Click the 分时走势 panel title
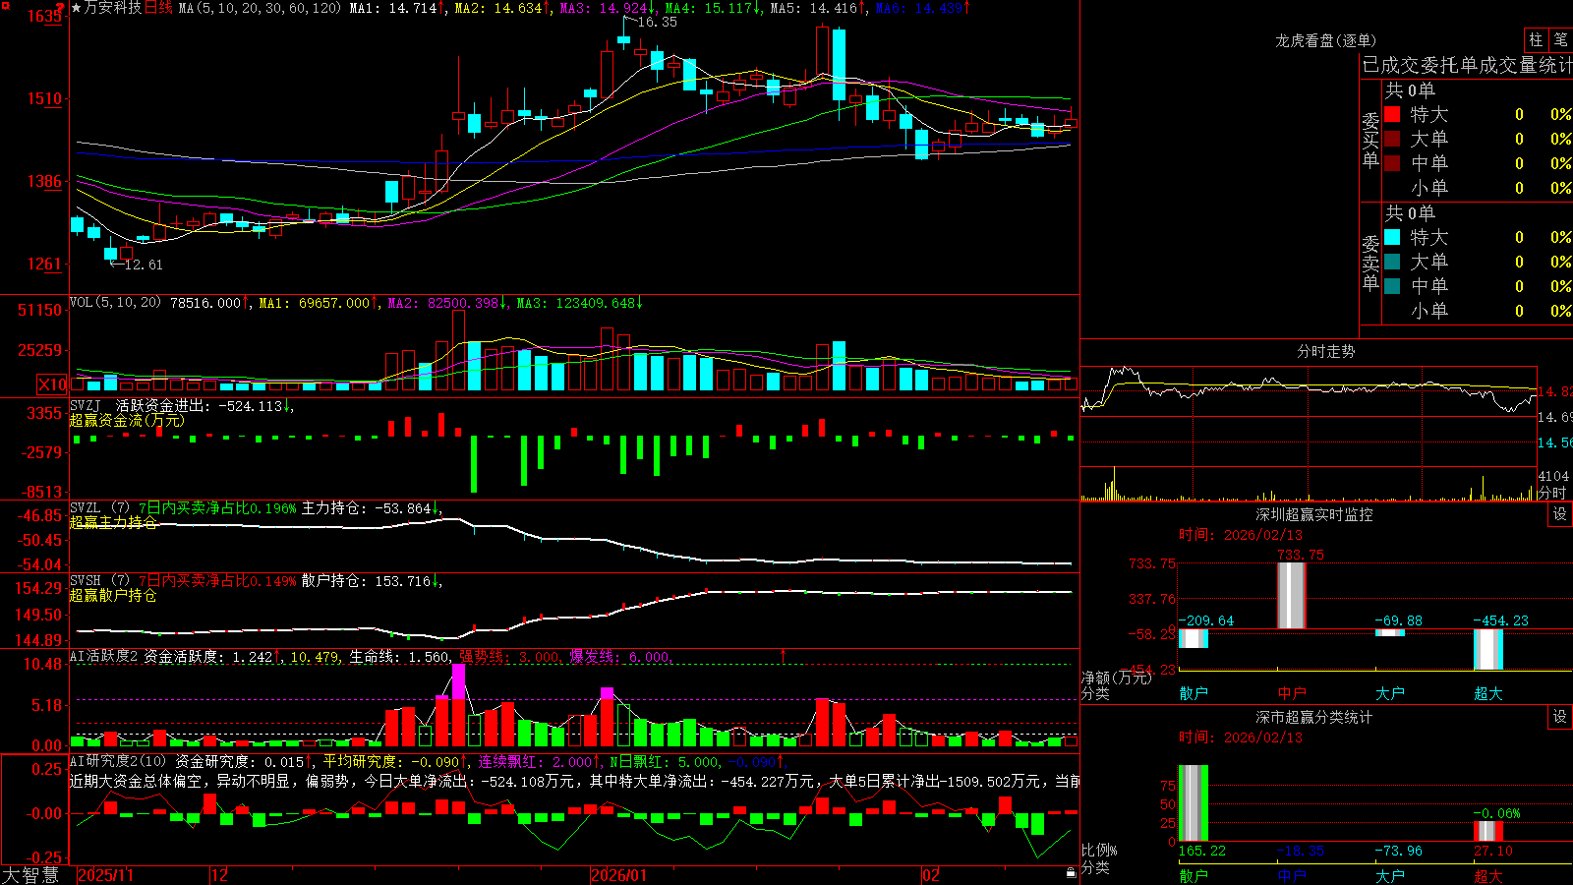The image size is (1573, 885). tap(1325, 351)
